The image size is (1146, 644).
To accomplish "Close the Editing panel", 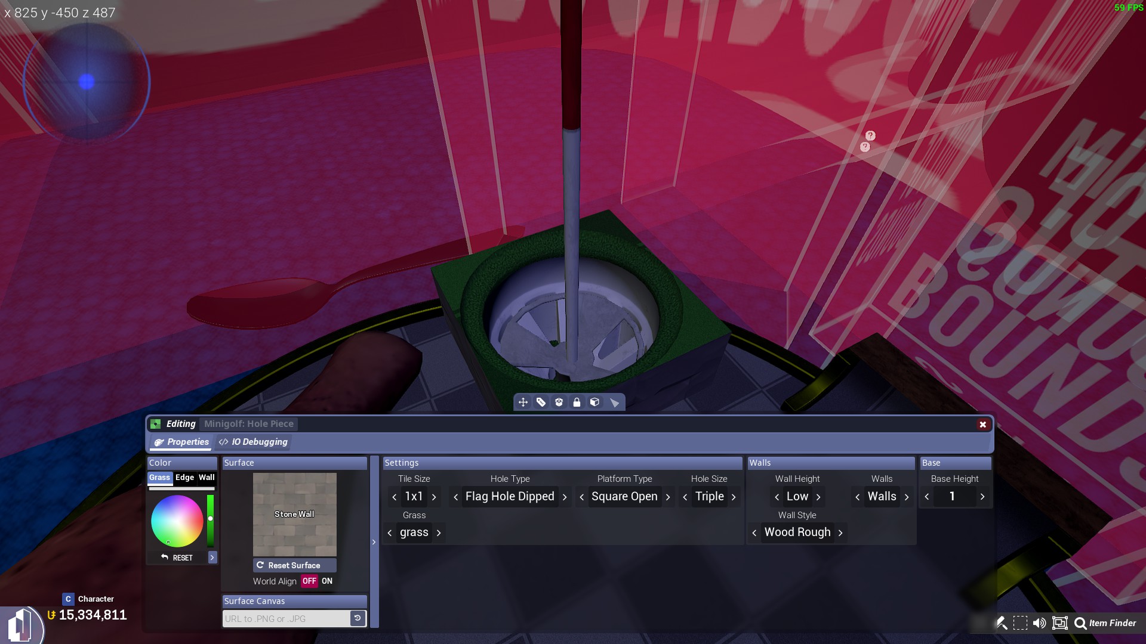I will pyautogui.click(x=982, y=425).
